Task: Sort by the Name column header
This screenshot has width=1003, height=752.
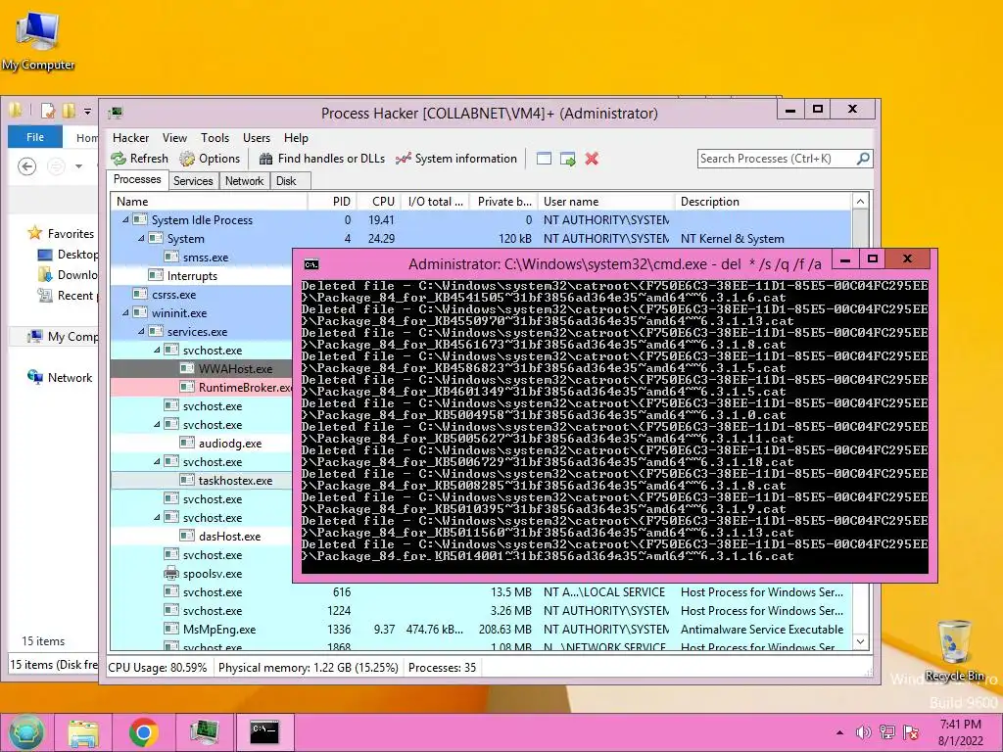Action: (209, 202)
